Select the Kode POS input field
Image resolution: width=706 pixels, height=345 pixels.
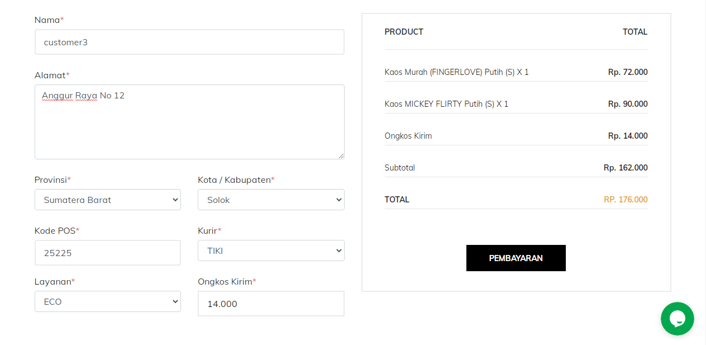[x=108, y=253]
